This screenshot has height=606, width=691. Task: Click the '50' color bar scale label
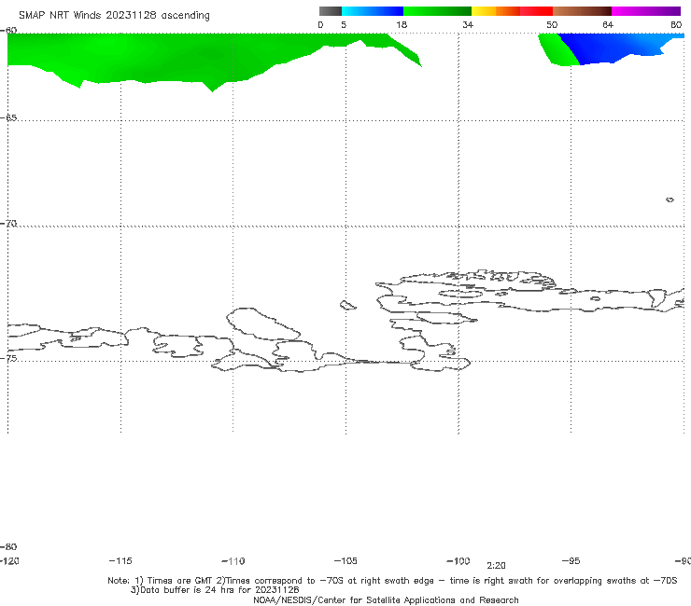(x=552, y=24)
